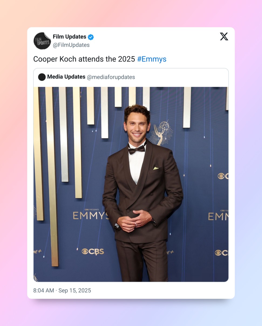
Task: Click the cropped CBS eye logo beside the suit sleeve
Action: (223, 176)
